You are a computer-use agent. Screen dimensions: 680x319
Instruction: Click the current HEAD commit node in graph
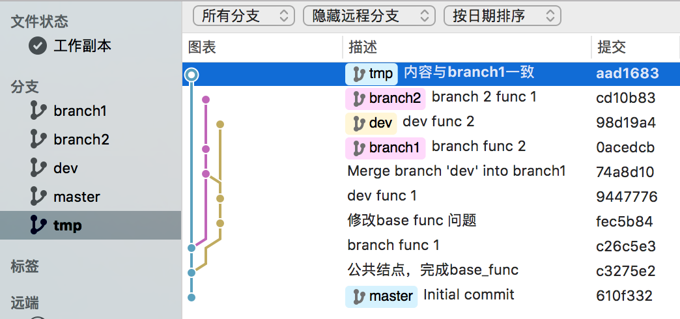pos(191,76)
